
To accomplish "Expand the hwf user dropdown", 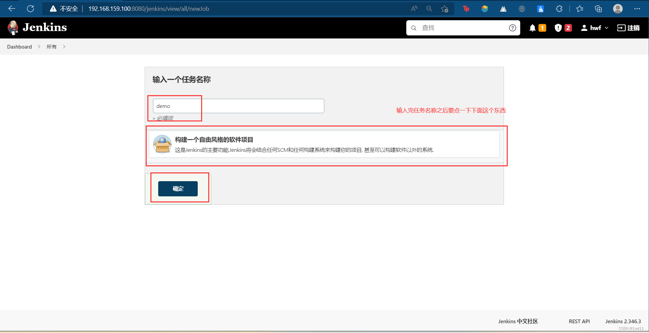I will click(x=606, y=28).
